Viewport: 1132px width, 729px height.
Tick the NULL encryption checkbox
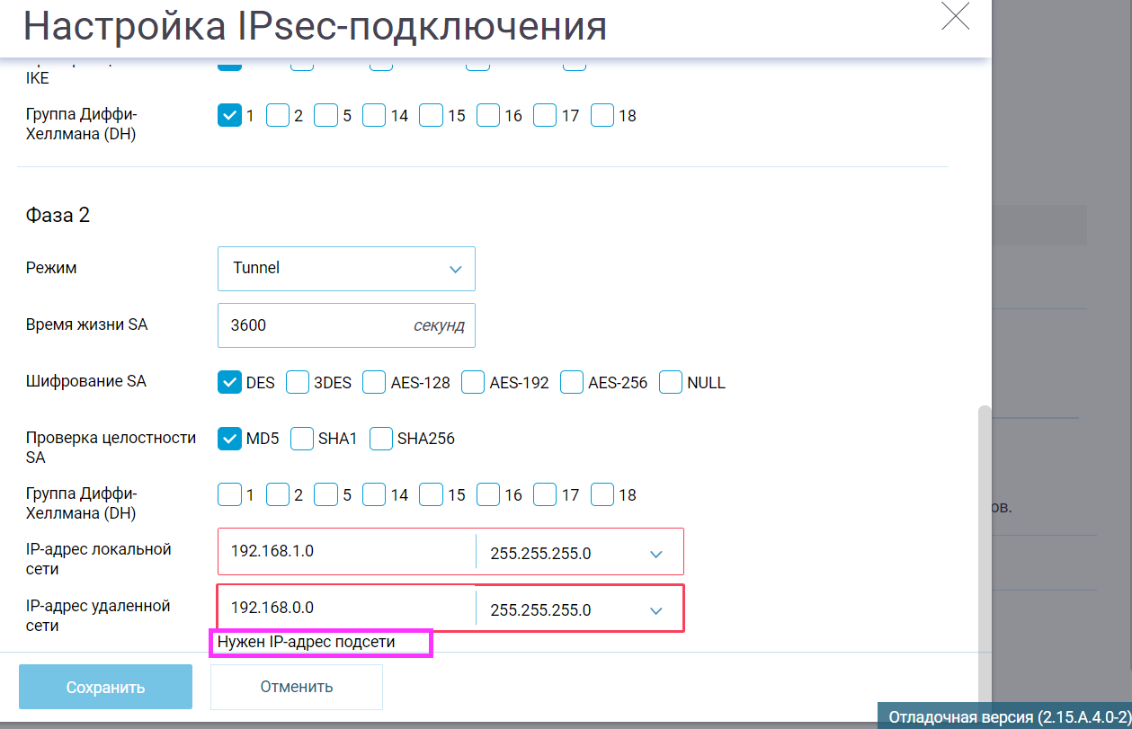pos(671,382)
